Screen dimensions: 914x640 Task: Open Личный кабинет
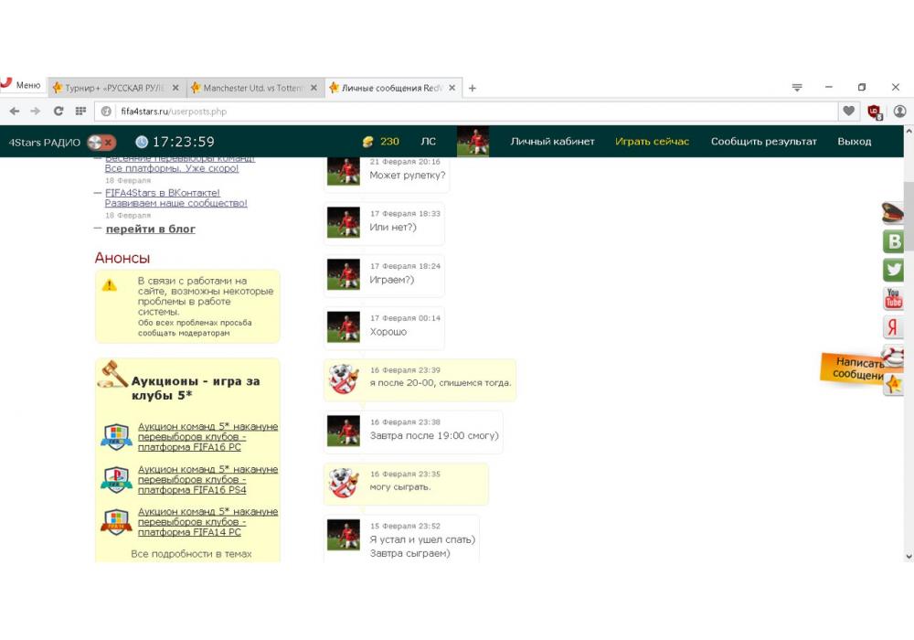click(553, 142)
